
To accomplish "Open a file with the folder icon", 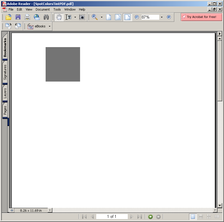I will [x=9, y=17].
